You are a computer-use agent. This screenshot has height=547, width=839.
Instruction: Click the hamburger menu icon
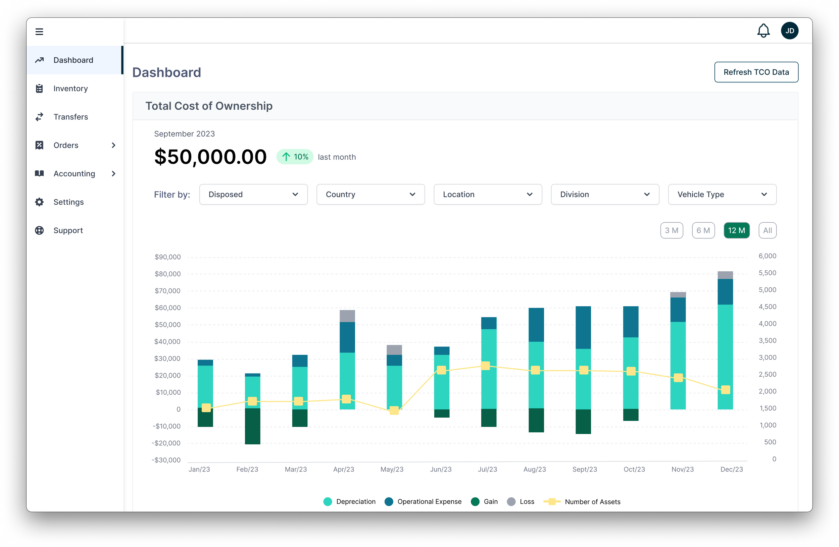click(39, 32)
